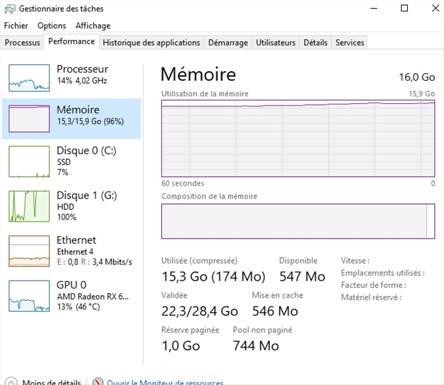The width and height of the screenshot is (444, 385).
Task: Go to the Démarrage tab
Action: (228, 43)
